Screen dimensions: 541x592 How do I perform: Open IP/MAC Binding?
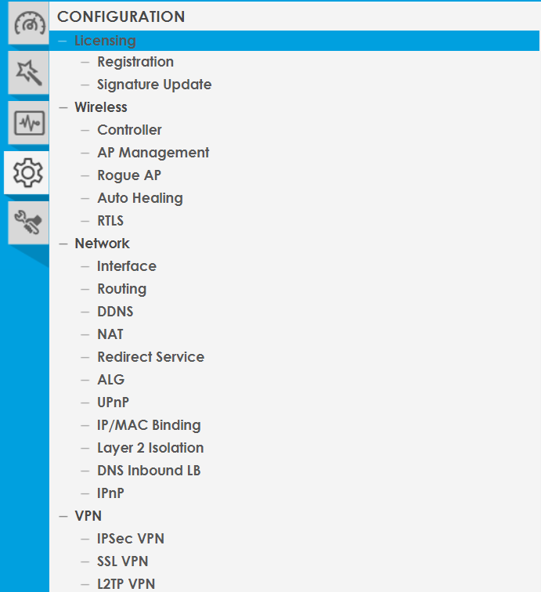pyautogui.click(x=149, y=425)
